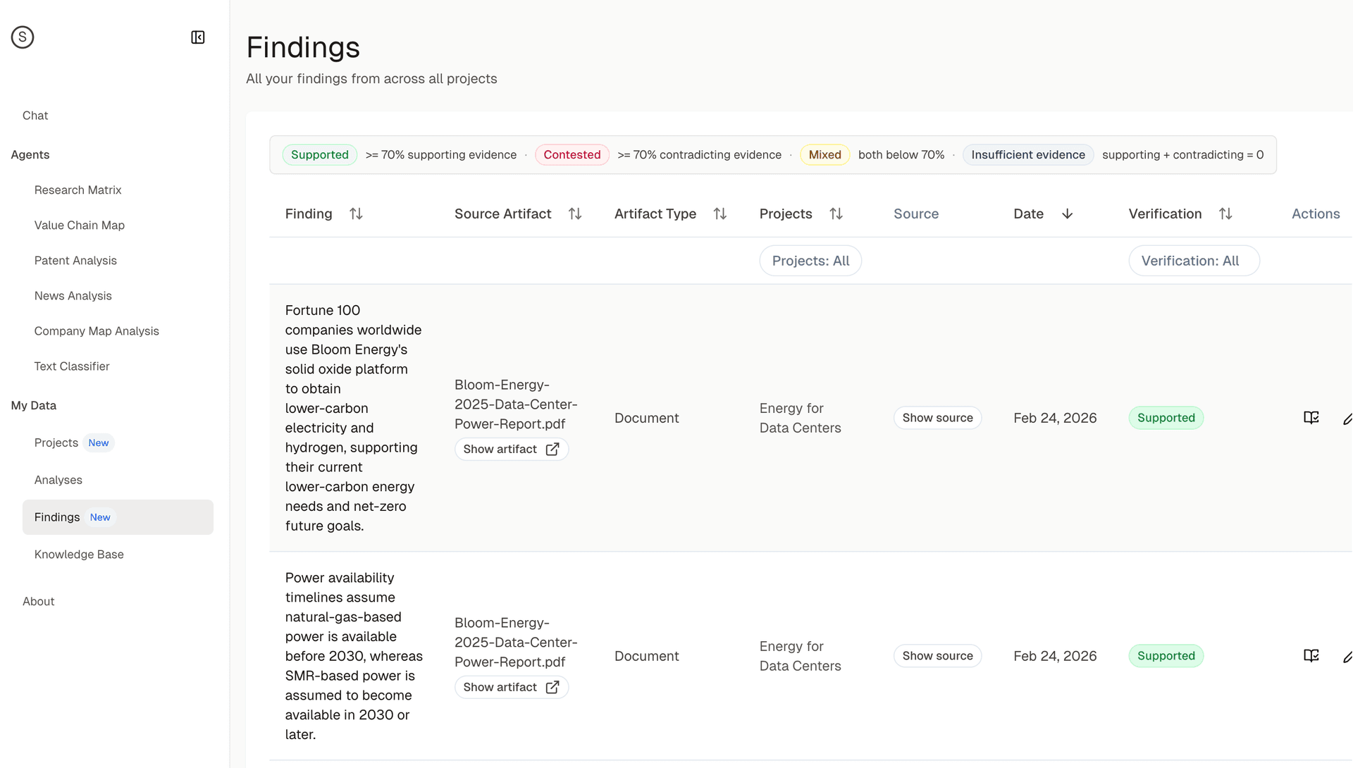Screen dimensions: 1353x768
Task: Sort by Artifact Type
Action: tap(719, 213)
